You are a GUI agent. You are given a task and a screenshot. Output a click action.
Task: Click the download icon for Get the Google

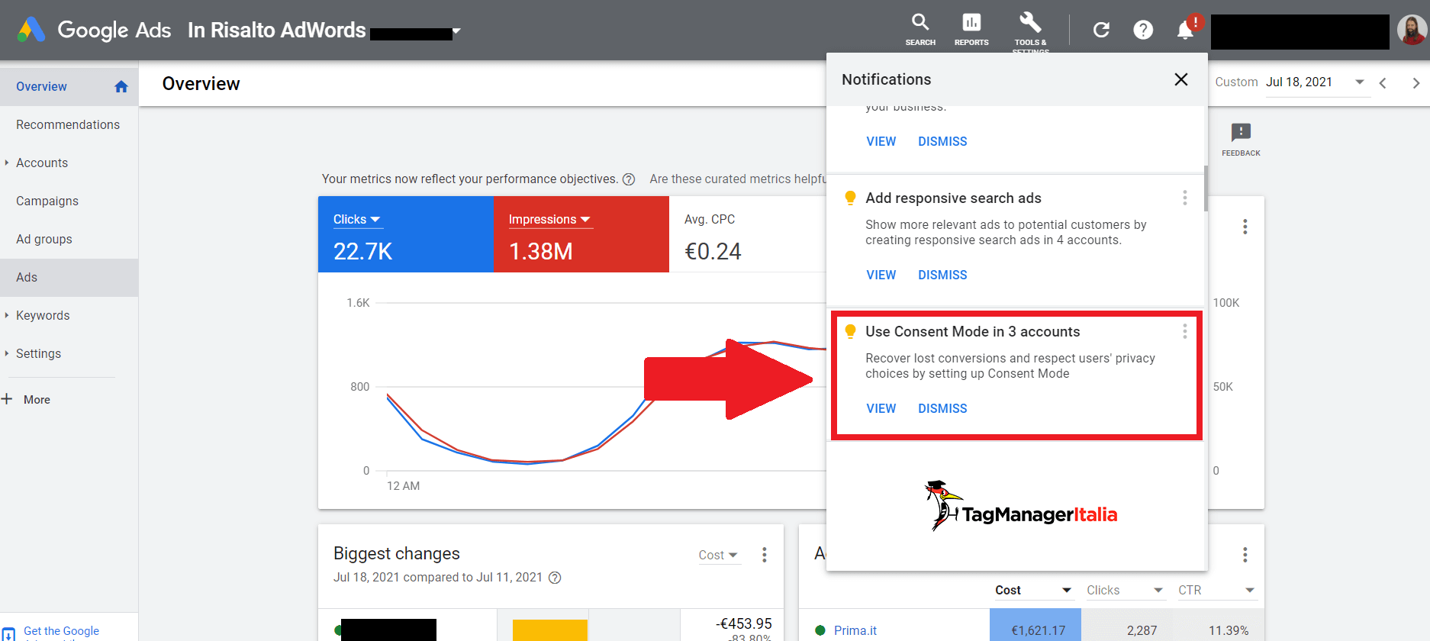tap(8, 634)
